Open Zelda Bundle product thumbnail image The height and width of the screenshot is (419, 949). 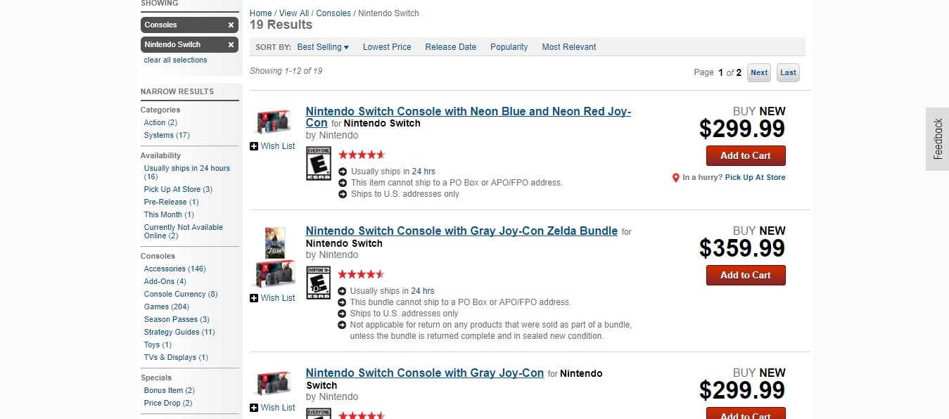click(x=274, y=257)
